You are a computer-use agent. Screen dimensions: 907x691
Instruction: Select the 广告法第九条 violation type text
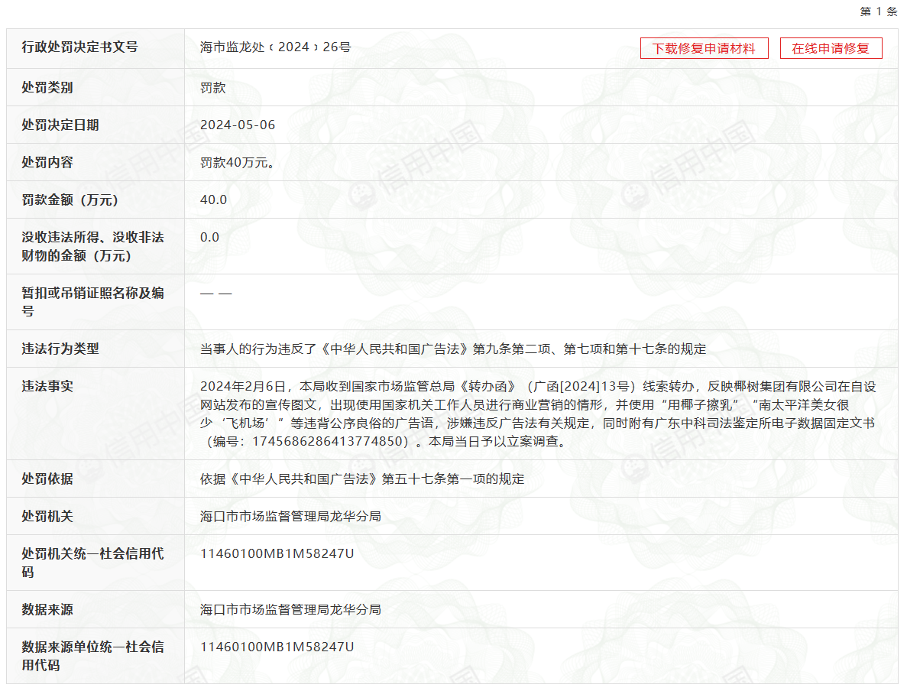[x=453, y=349]
